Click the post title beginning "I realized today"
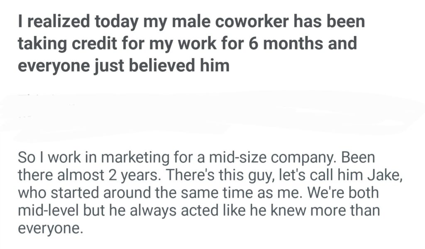The width and height of the screenshot is (425, 249). pyautogui.click(x=191, y=22)
